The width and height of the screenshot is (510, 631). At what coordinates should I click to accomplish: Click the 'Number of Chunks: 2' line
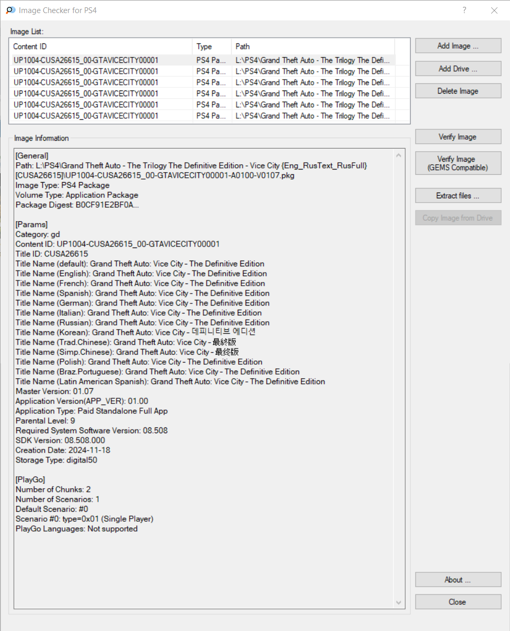pyautogui.click(x=53, y=490)
